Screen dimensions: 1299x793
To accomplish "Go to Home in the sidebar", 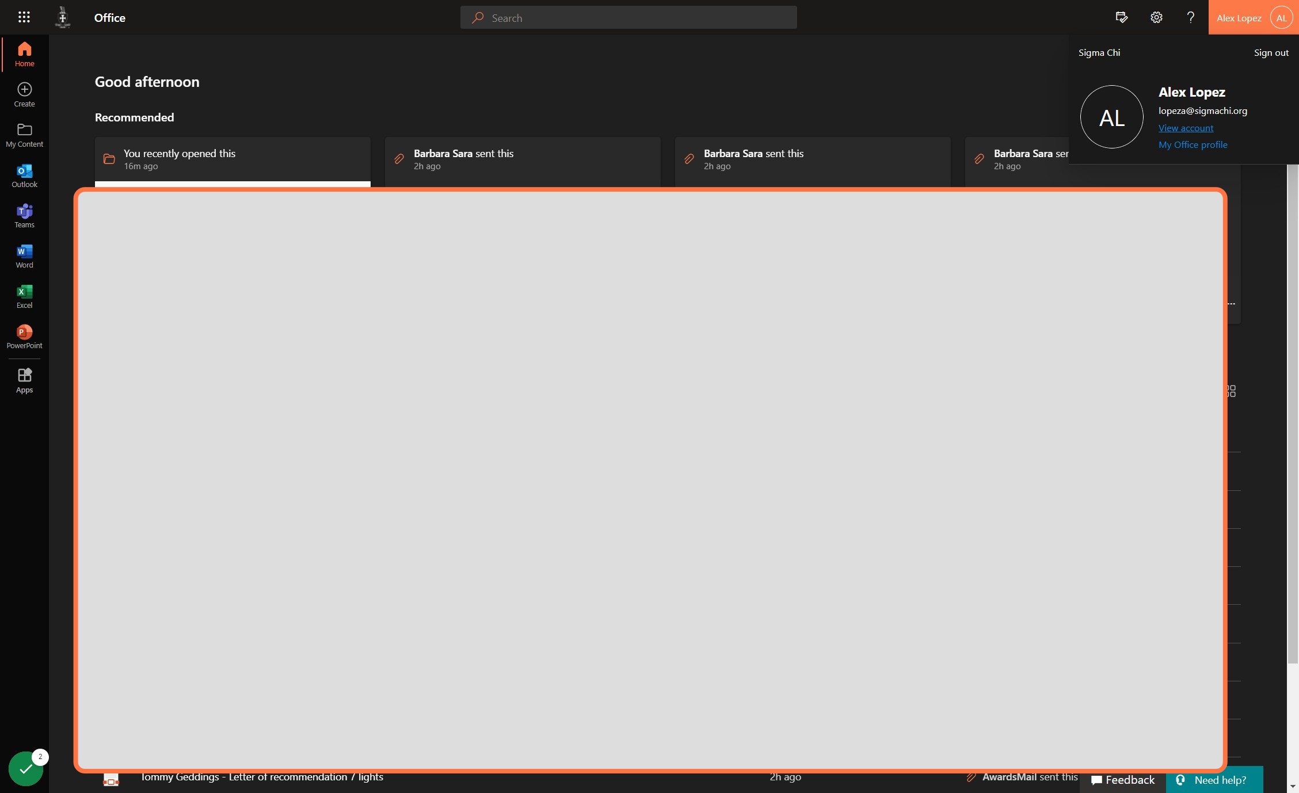I will [24, 55].
